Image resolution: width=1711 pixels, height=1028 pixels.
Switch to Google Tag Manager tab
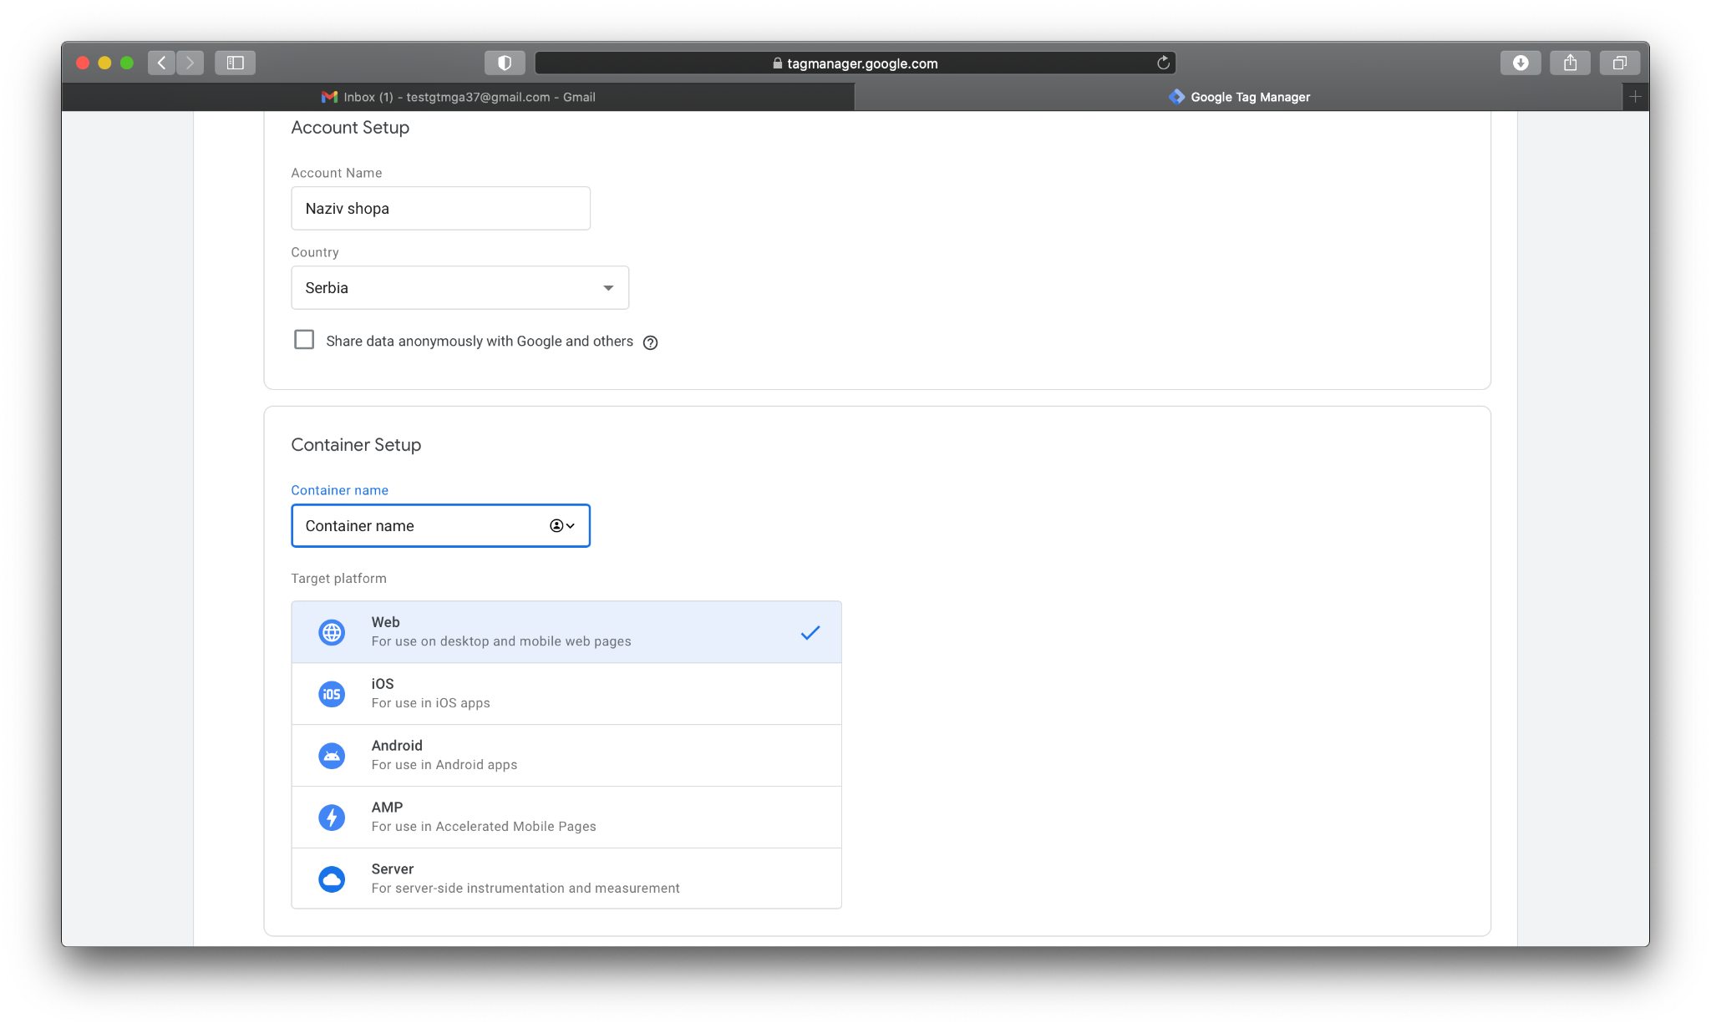point(1239,97)
